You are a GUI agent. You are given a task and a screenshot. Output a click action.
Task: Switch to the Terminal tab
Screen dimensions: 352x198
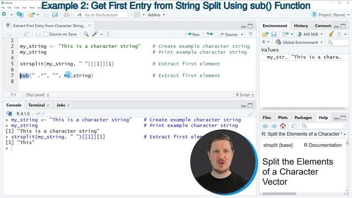pyautogui.click(x=36, y=105)
